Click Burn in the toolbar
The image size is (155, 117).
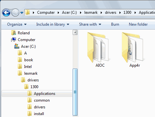(115, 24)
